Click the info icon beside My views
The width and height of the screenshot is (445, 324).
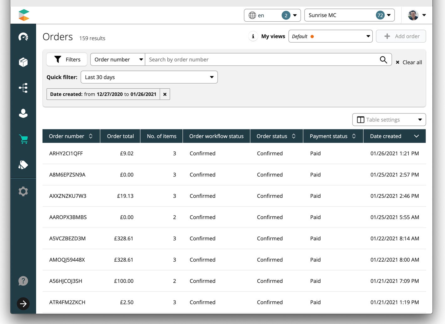coord(253,36)
